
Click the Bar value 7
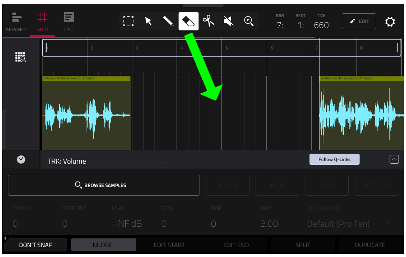click(x=280, y=25)
